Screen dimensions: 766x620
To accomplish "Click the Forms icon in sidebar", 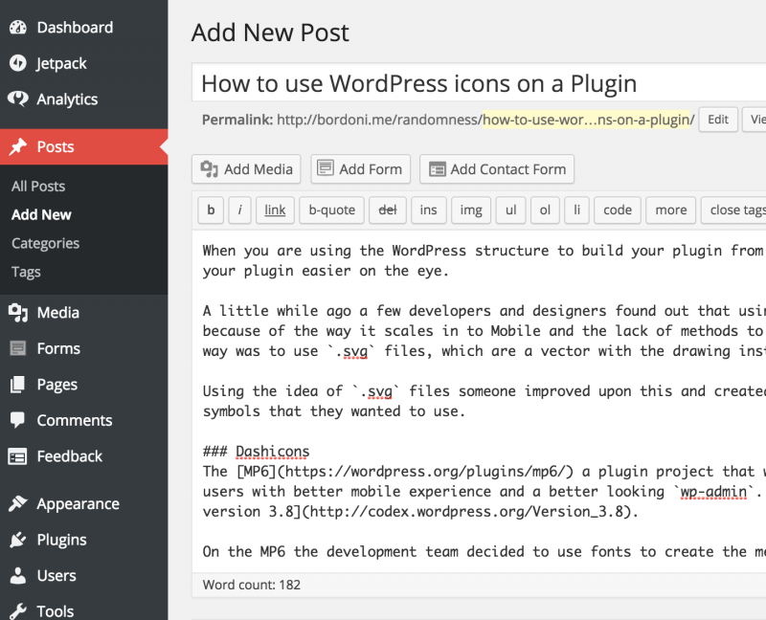I will tap(18, 348).
